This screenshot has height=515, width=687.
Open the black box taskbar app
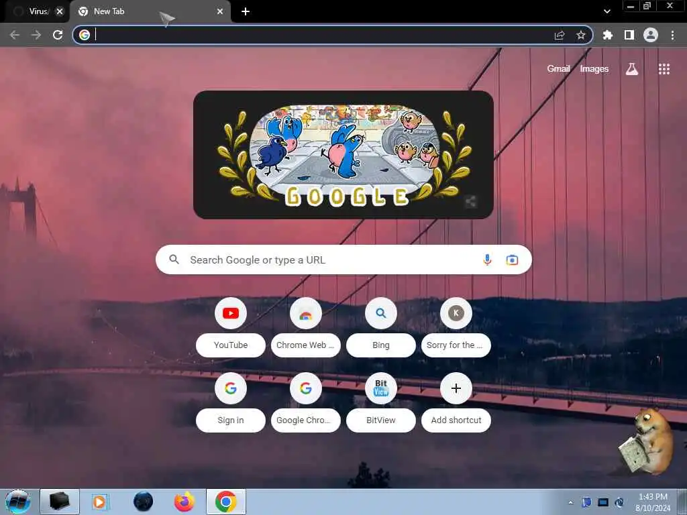click(60, 502)
